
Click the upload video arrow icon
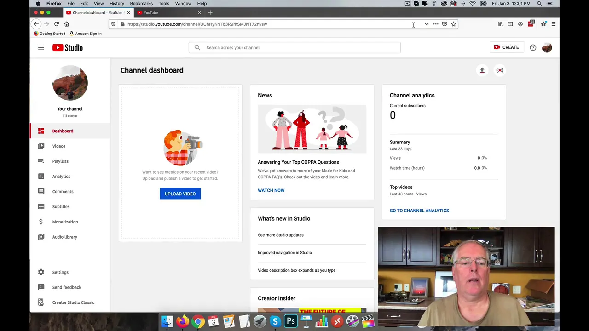pyautogui.click(x=482, y=70)
